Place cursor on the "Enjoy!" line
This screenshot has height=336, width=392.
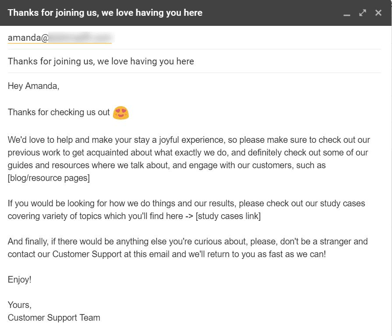pyautogui.click(x=20, y=279)
